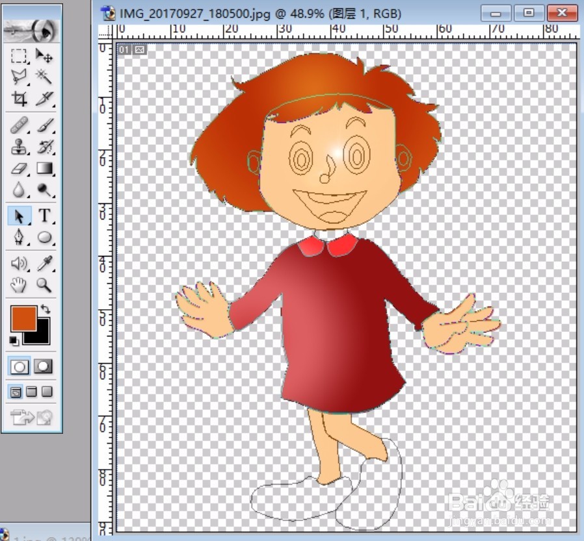Screen dimensions: 584x541
Task: Select the Zoom magnifier tool
Action: 44,285
